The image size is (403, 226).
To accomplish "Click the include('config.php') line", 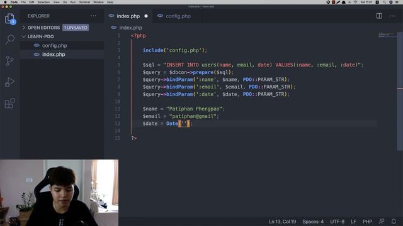I will click(x=175, y=50).
